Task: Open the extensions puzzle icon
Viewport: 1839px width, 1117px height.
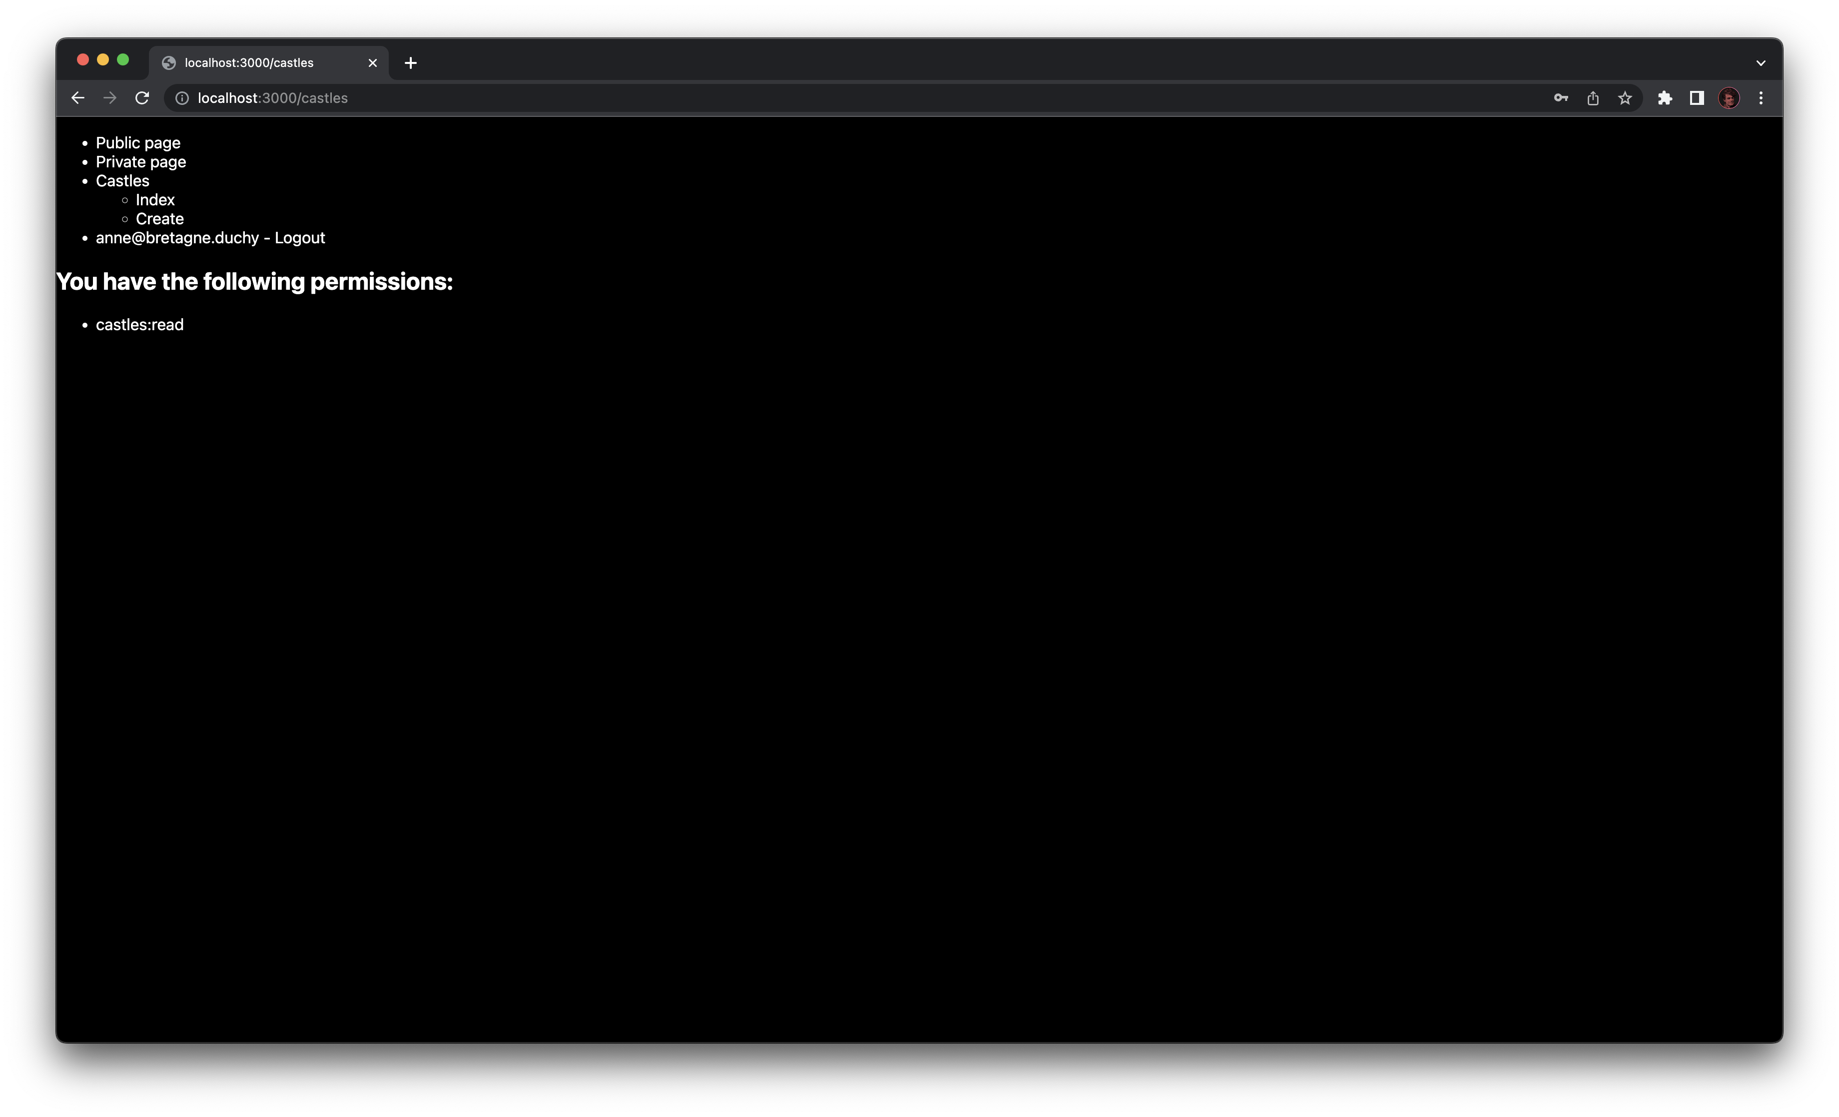Action: coord(1665,98)
